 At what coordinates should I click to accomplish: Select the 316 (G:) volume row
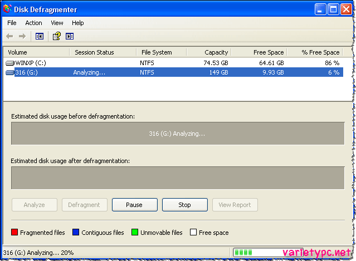[174, 72]
